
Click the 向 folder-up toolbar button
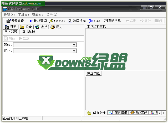[x=158, y=21]
